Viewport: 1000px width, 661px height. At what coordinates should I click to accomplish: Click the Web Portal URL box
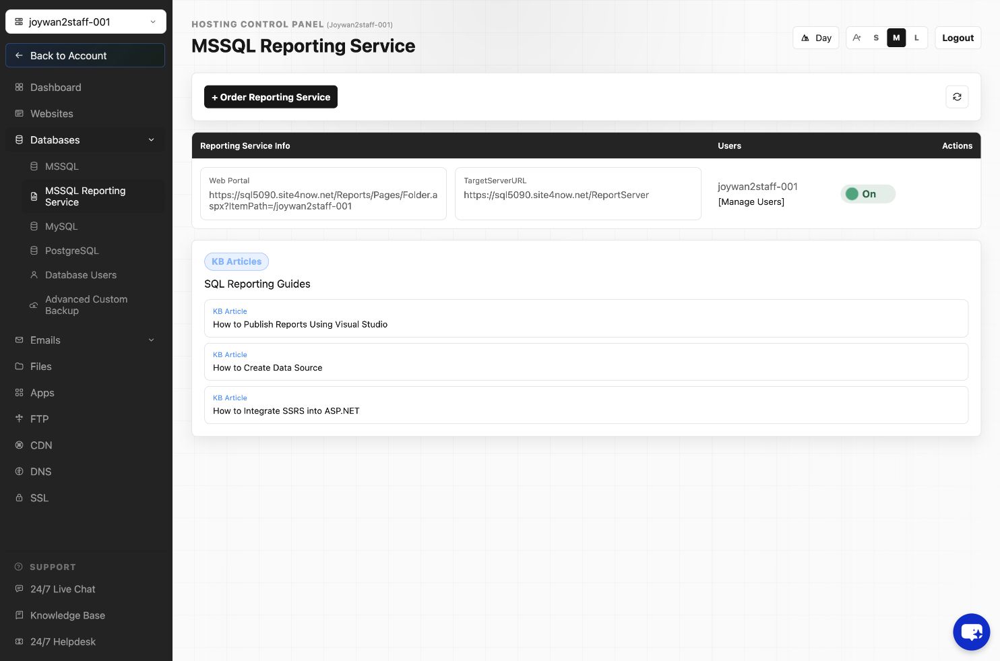pyautogui.click(x=323, y=193)
